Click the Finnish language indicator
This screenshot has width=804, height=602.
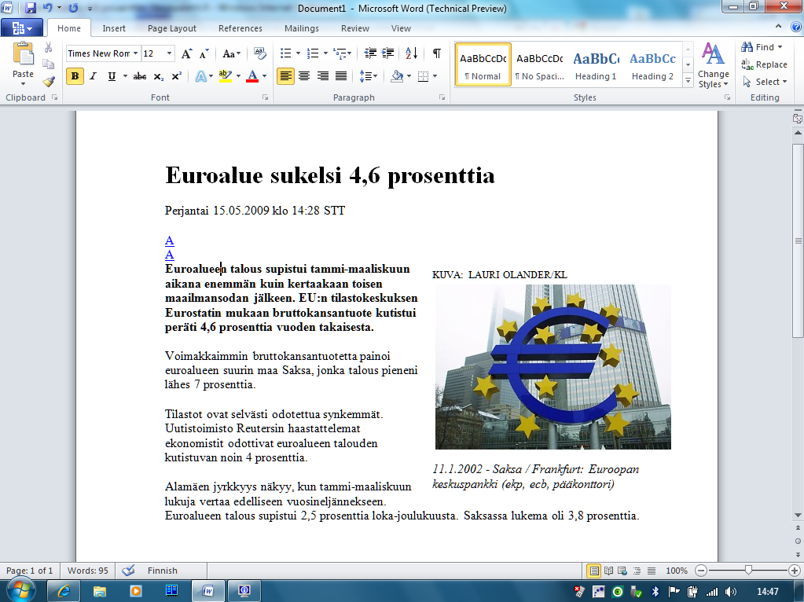coord(163,571)
